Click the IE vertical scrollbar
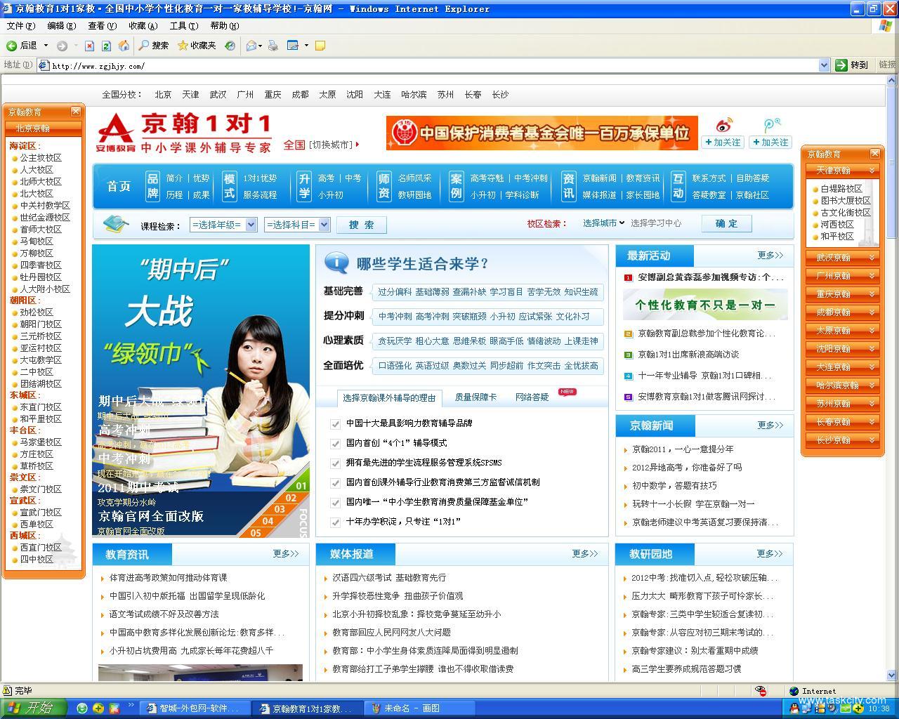This screenshot has width=899, height=719. [x=893, y=379]
